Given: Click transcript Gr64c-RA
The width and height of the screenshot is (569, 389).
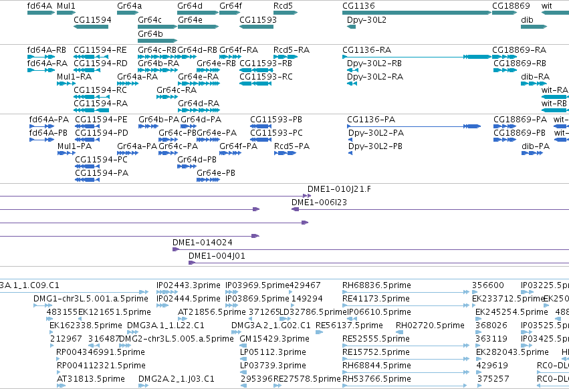Looking at the screenshot, I should click(167, 97).
